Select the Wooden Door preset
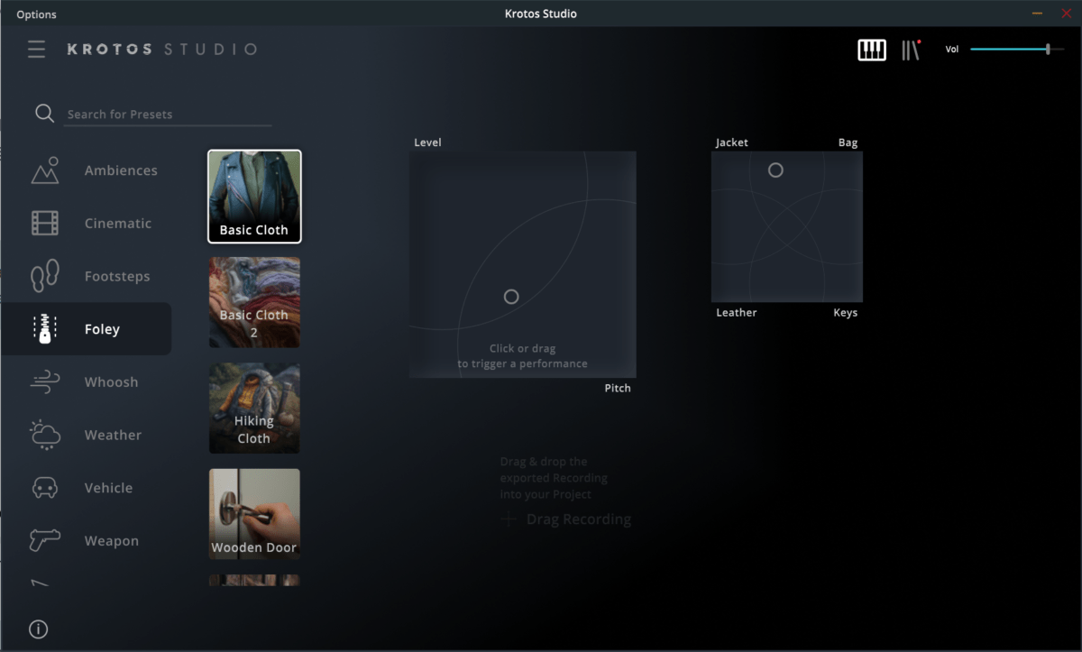 click(x=254, y=514)
